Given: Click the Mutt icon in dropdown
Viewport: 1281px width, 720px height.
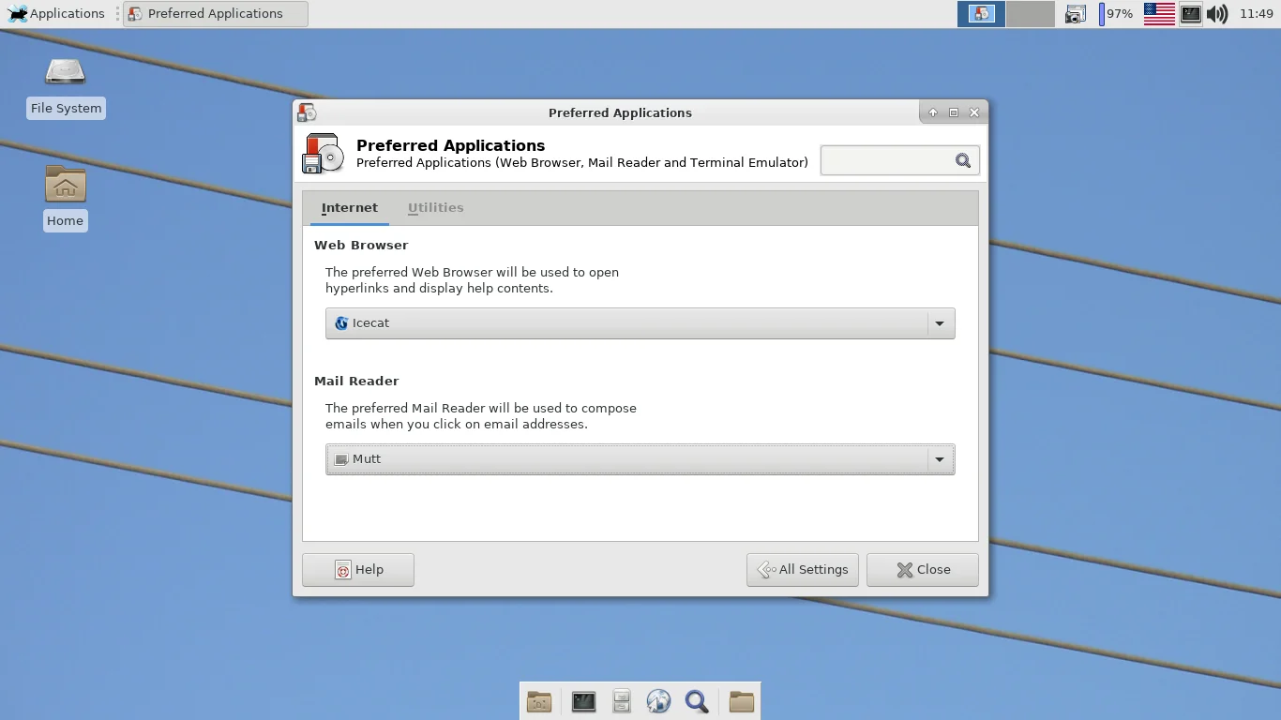Looking at the screenshot, I should pos(341,459).
